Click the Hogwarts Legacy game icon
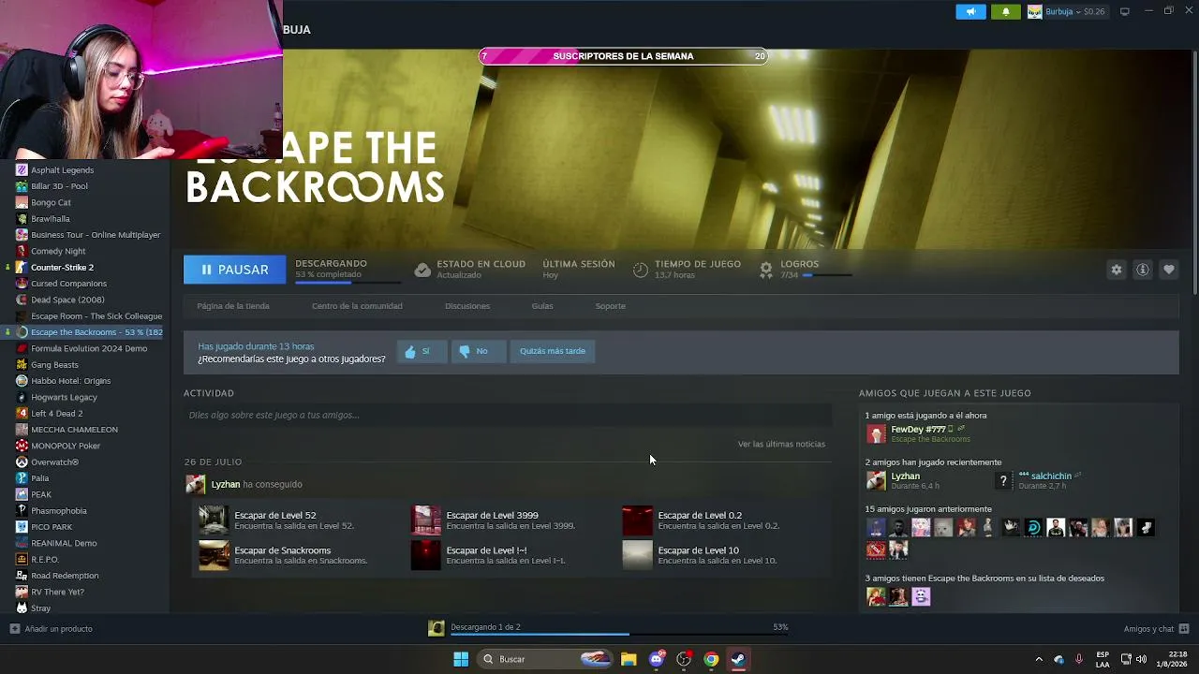This screenshot has height=674, width=1199. coord(22,397)
